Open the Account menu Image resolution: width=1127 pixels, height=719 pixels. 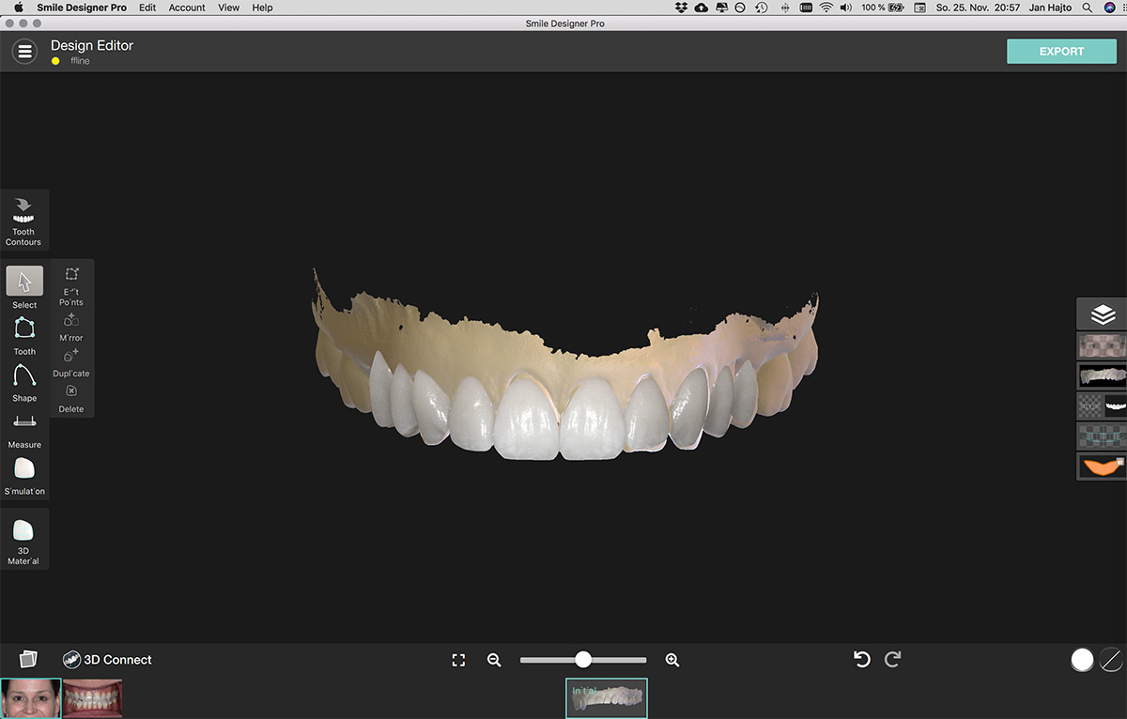click(187, 8)
